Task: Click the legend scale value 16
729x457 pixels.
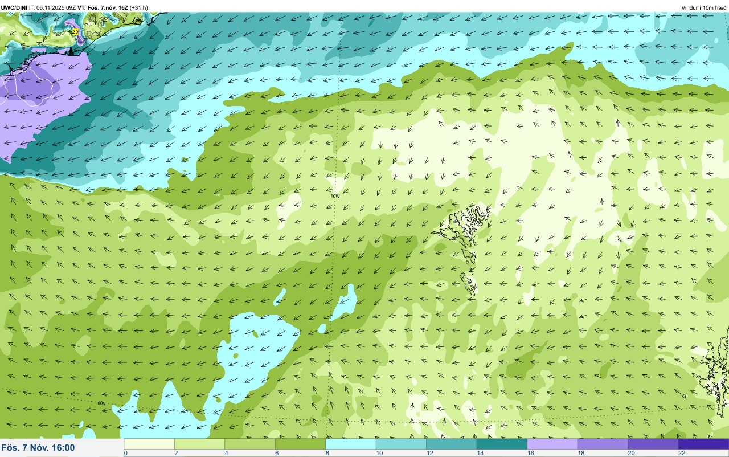Action: (530, 453)
